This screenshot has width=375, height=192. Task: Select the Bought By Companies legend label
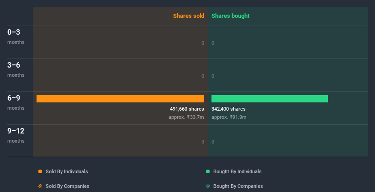pyautogui.click(x=238, y=186)
